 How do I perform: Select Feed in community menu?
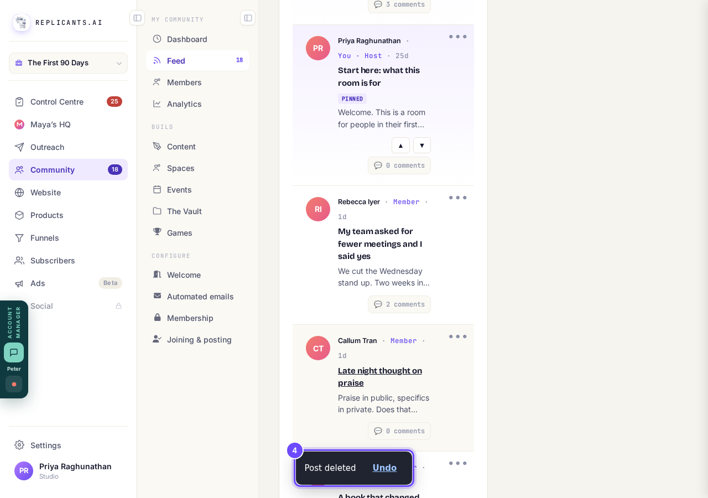coord(197,61)
